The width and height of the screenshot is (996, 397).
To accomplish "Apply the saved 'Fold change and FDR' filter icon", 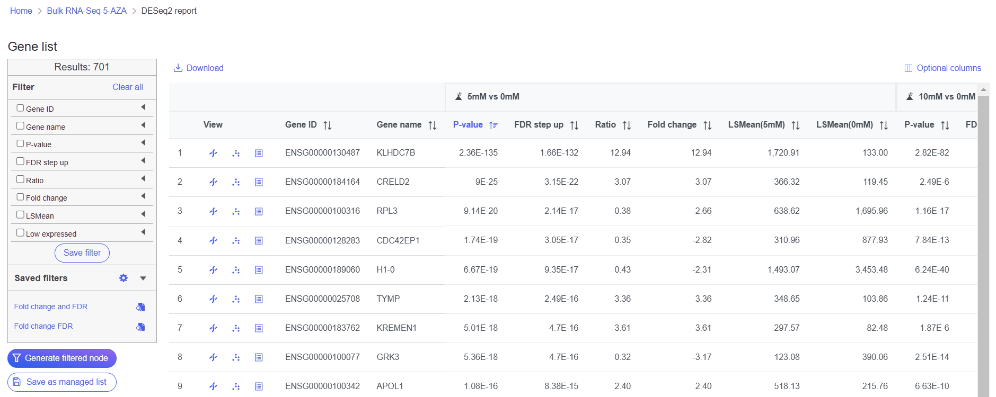I will 140,307.
